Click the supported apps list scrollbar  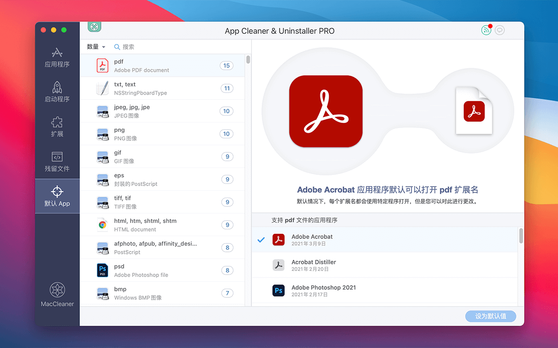point(521,235)
